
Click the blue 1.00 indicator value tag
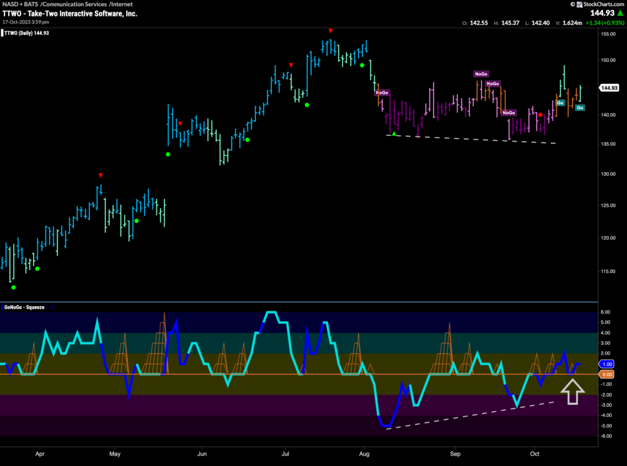(608, 364)
